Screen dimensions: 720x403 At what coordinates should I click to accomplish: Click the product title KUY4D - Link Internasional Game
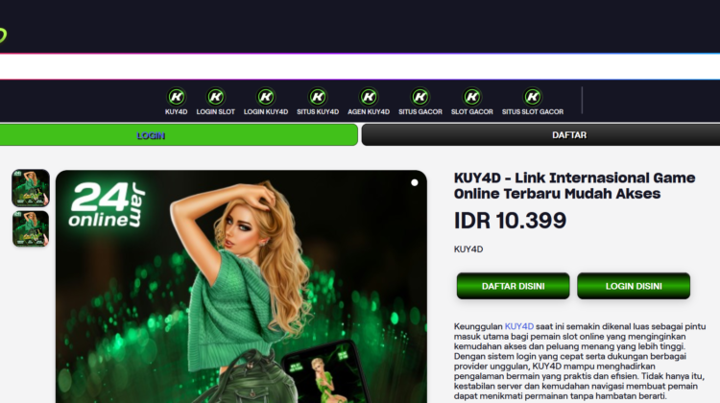[x=574, y=185]
